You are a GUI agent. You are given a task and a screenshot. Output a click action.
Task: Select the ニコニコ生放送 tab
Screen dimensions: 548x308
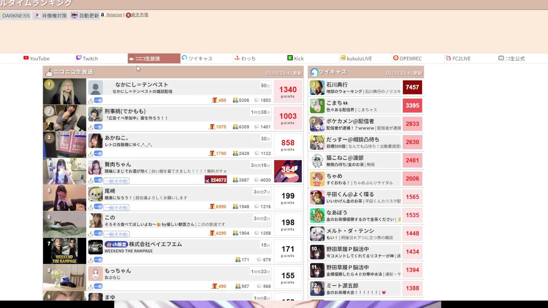154,59
